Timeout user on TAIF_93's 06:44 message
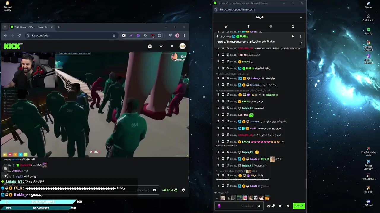The height and width of the screenshot is (213, 380). click(223, 55)
